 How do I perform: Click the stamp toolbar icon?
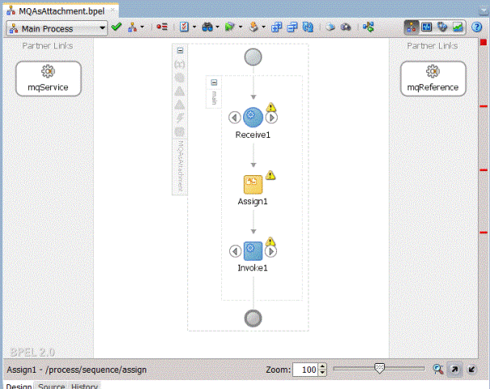pyautogui.click(x=254, y=28)
